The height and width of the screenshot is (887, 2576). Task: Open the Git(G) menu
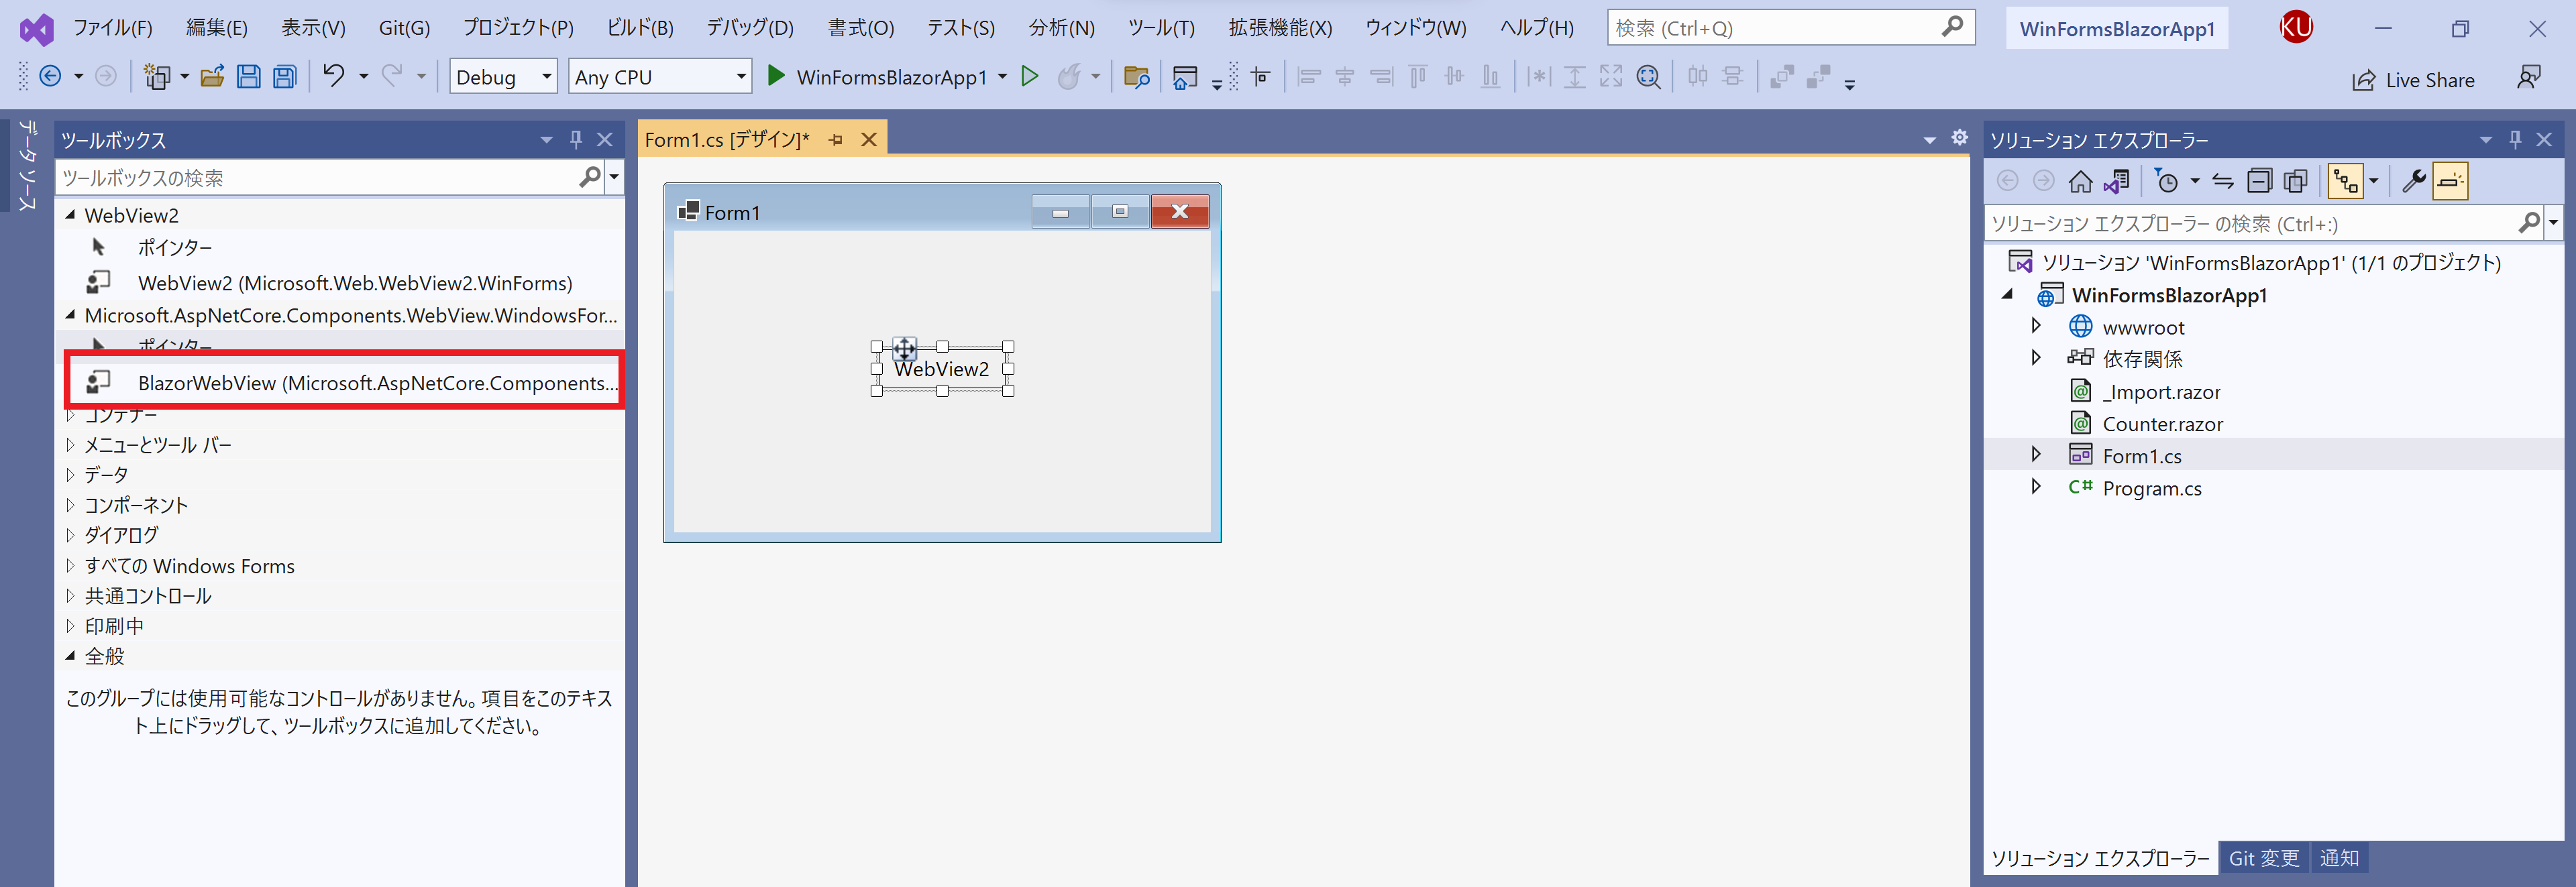click(404, 28)
